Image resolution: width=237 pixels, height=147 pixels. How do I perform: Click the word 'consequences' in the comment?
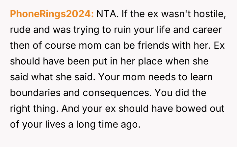pyautogui.click(x=116, y=93)
